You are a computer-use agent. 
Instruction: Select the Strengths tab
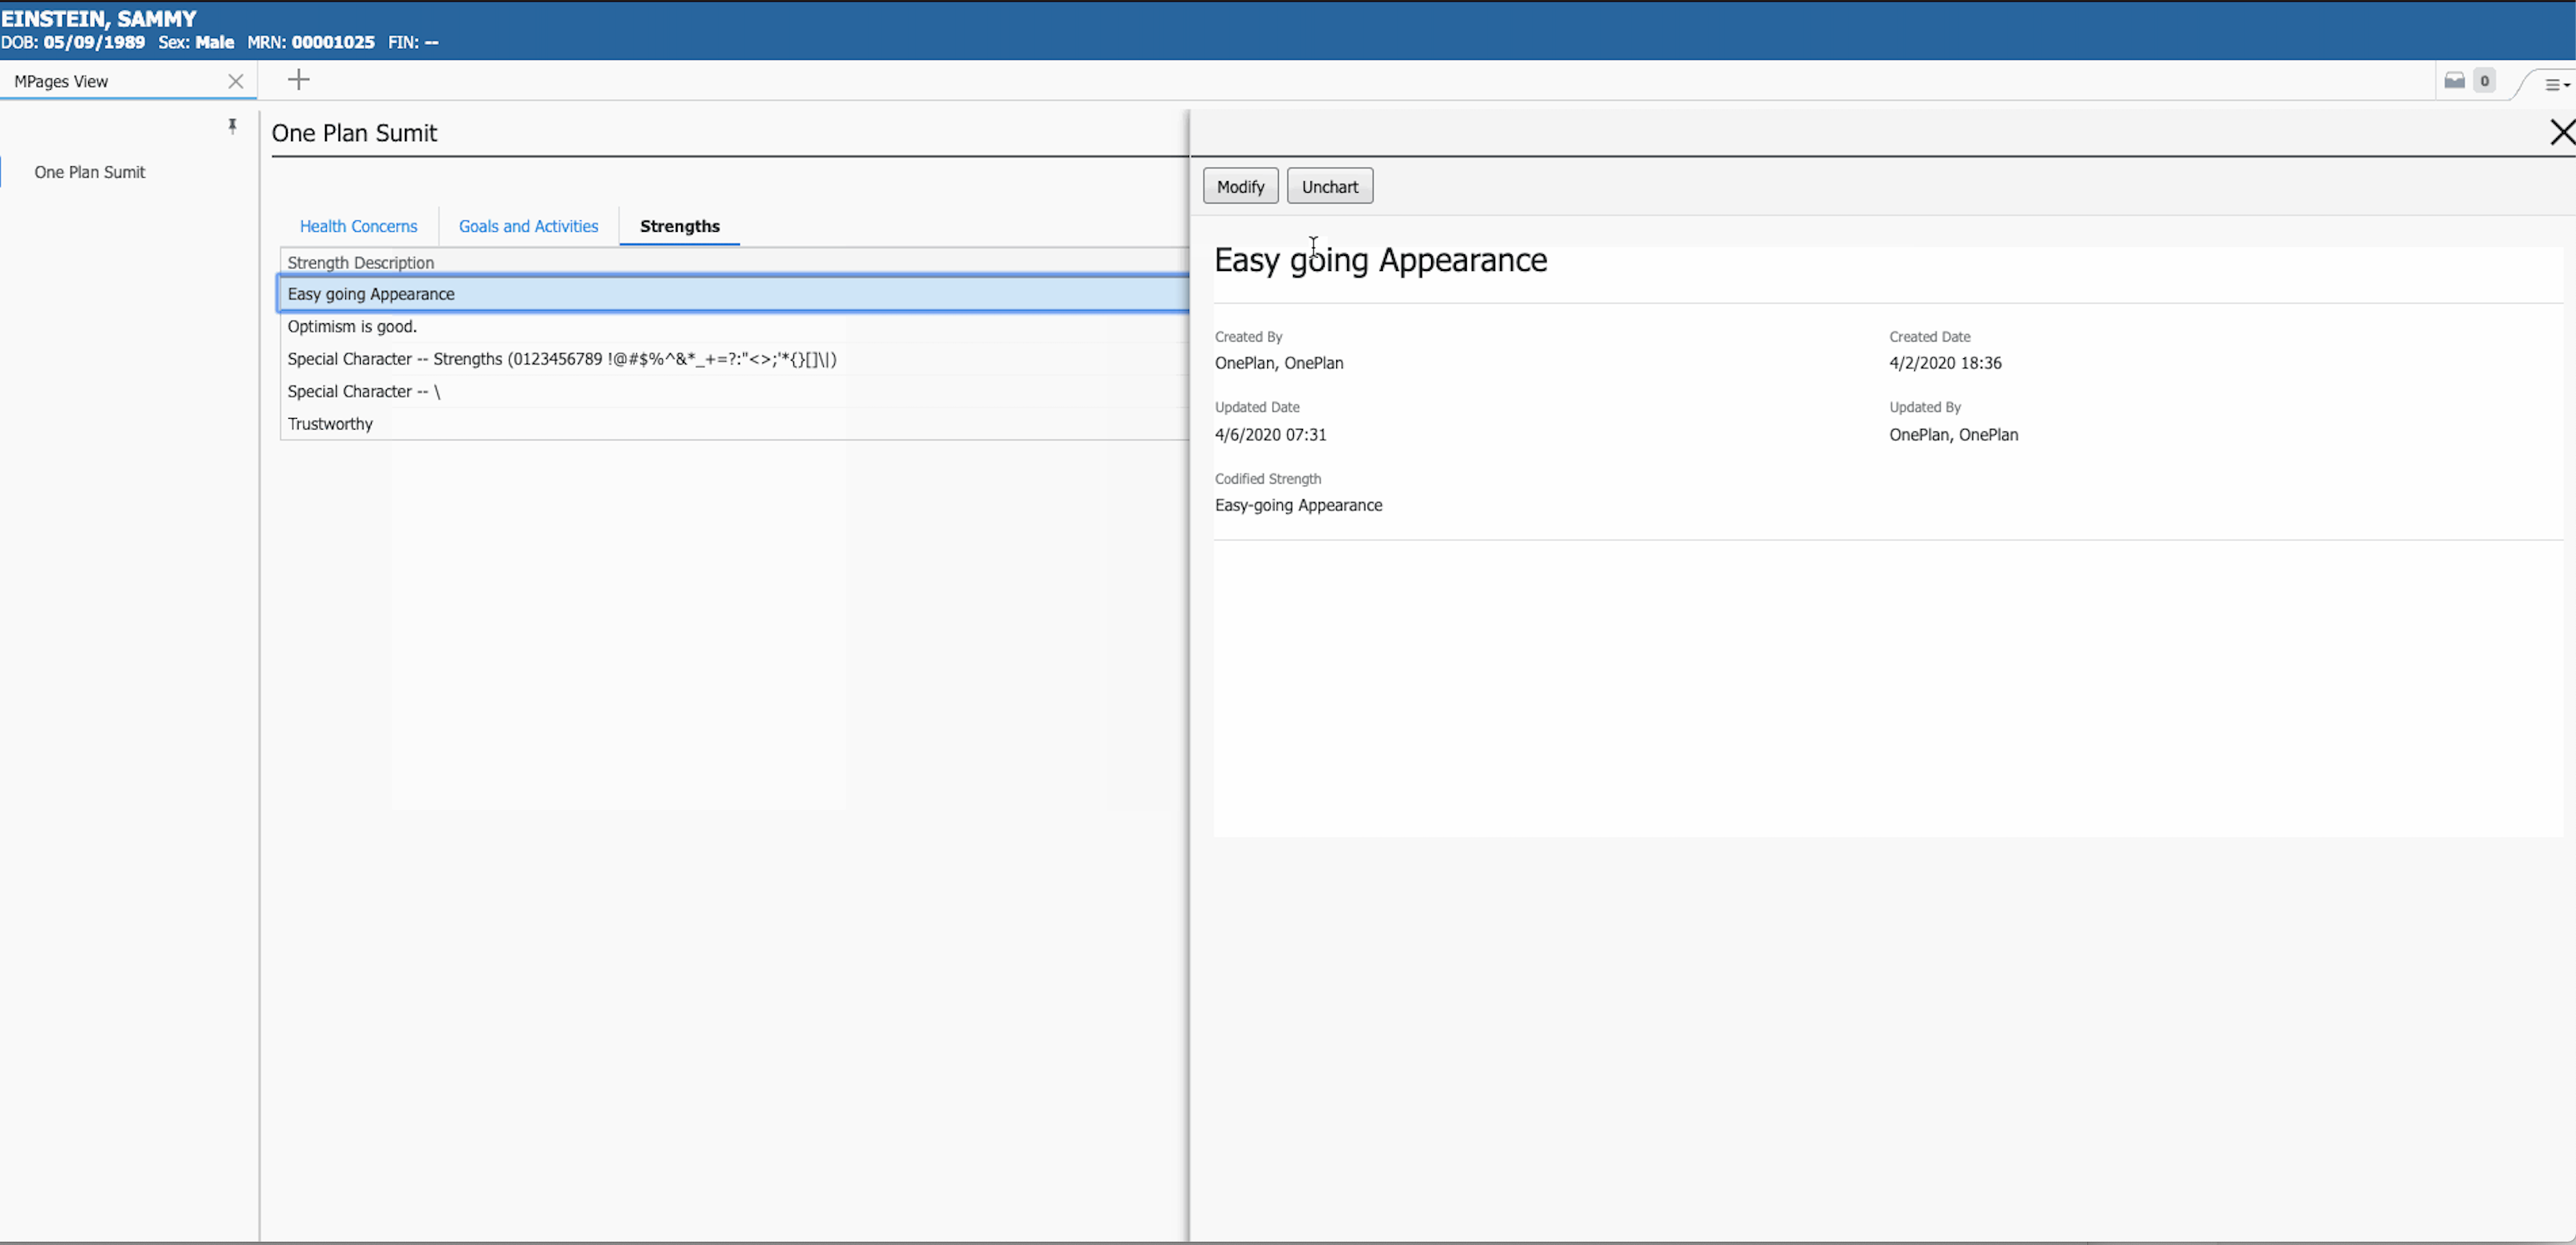pos(679,226)
